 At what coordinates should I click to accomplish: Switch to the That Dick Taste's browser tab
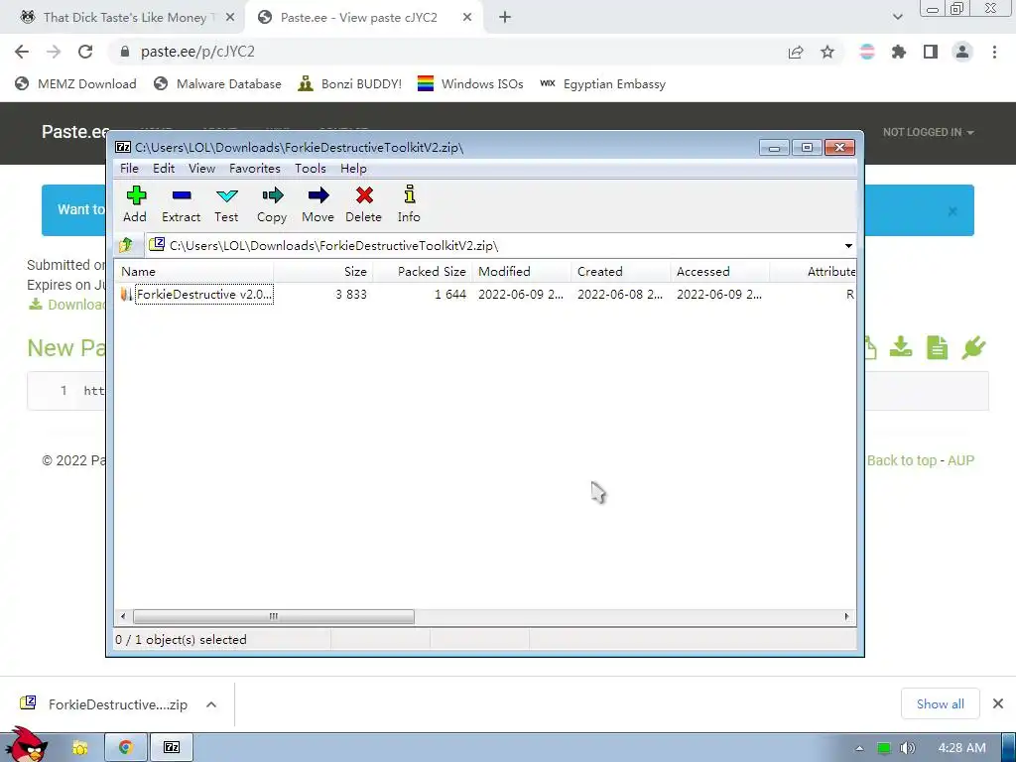pos(124,18)
